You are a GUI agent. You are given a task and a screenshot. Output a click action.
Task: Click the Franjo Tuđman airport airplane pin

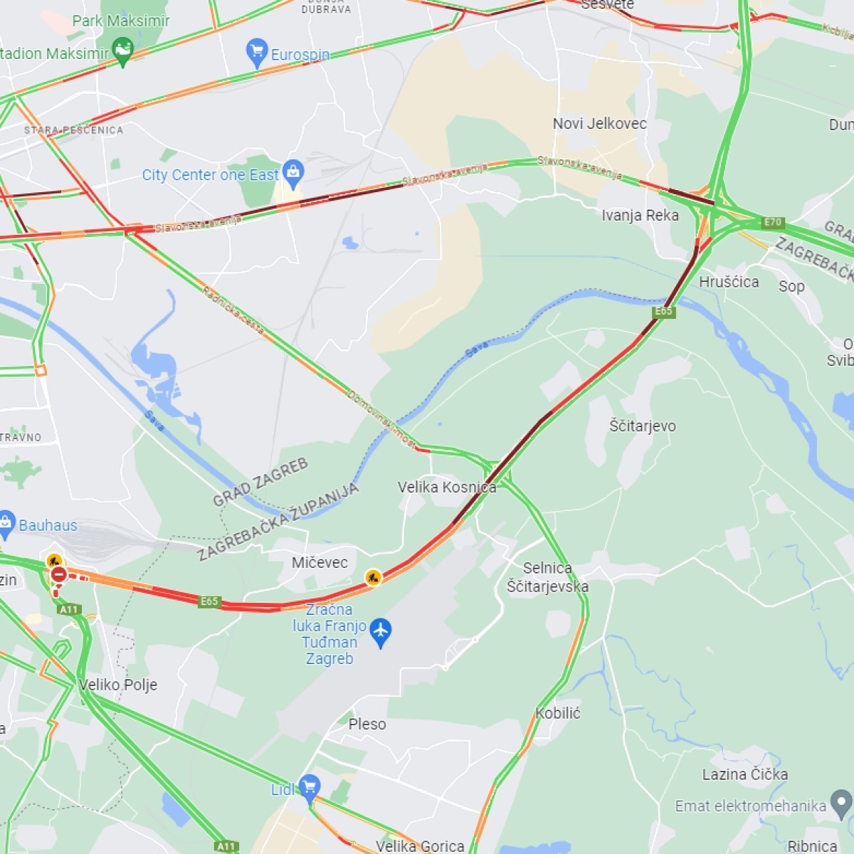point(381,631)
